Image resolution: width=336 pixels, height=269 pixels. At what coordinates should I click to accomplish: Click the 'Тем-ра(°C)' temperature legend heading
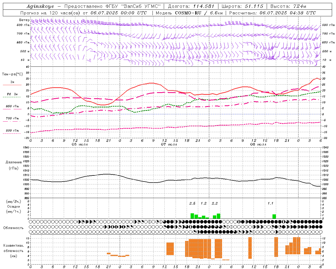12,74
